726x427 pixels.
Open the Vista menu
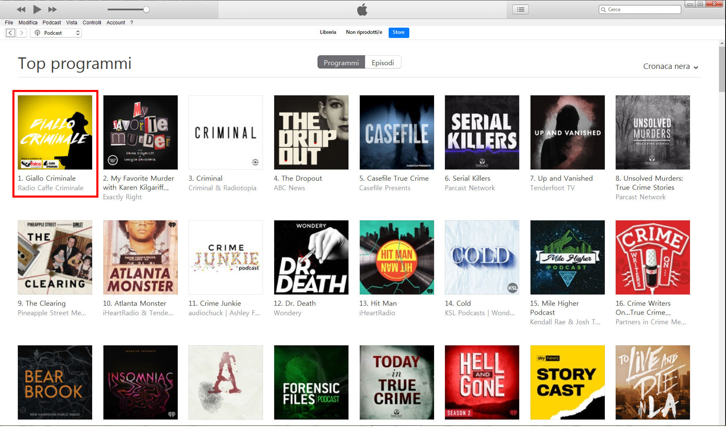click(x=72, y=23)
